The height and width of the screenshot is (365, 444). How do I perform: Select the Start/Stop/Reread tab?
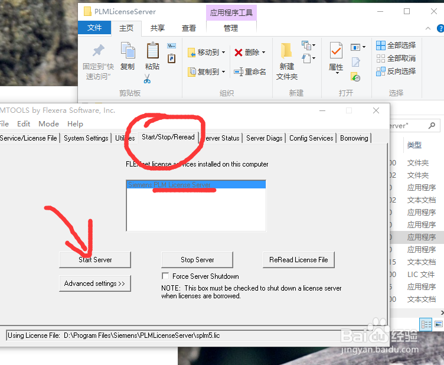[168, 137]
